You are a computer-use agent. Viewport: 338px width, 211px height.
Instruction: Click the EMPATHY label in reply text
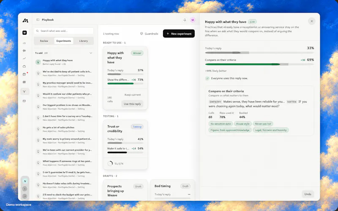[215, 102]
